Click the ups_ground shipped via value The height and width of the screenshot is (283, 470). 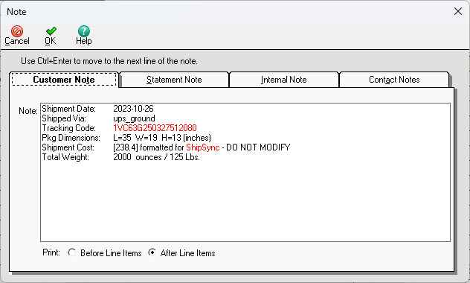134,118
